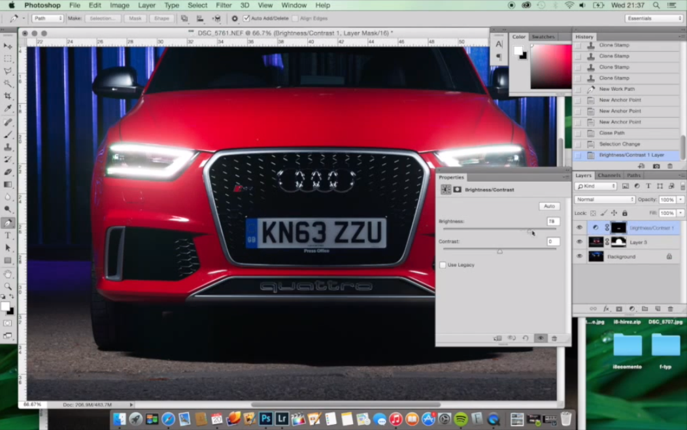Toggle visibility of Layer 5

coord(579,242)
